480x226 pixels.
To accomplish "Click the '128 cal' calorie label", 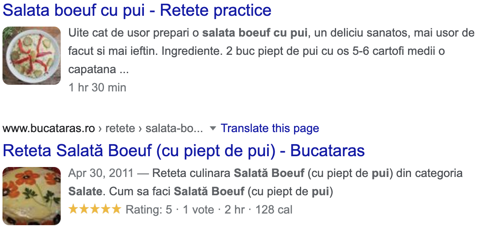I will tap(274, 210).
